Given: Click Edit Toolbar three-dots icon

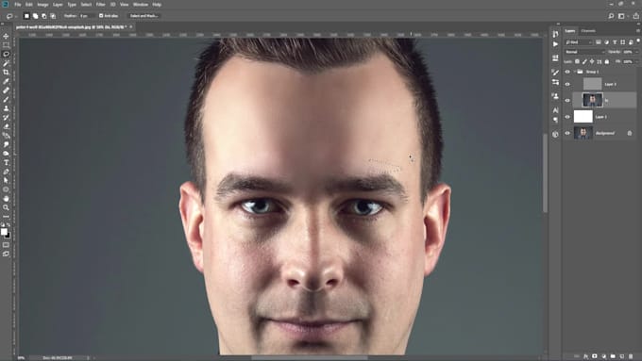Looking at the screenshot, I should coord(6,216).
